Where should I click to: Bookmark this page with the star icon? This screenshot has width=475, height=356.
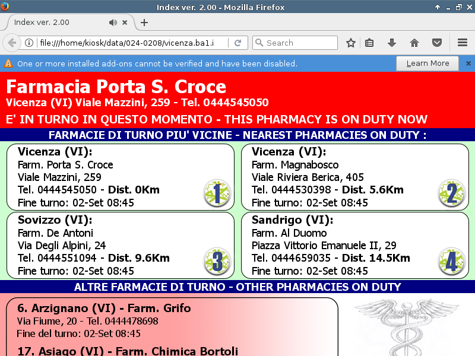click(x=351, y=43)
